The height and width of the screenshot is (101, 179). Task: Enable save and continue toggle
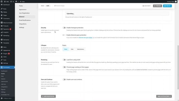point(64,79)
